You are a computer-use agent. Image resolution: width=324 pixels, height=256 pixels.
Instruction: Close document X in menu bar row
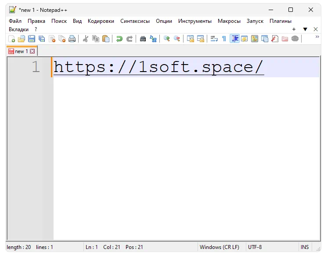point(316,29)
